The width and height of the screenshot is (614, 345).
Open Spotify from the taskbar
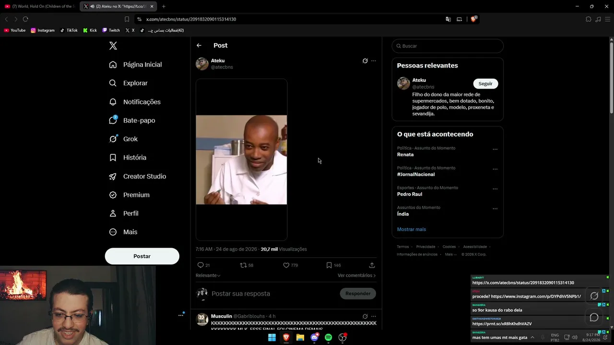click(328, 337)
